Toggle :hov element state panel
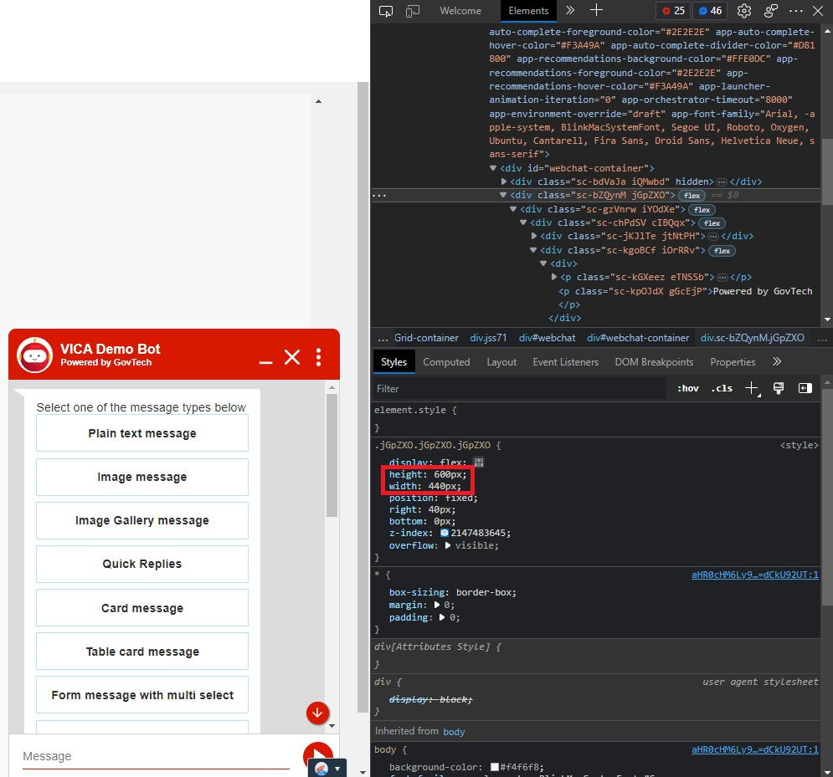This screenshot has width=833, height=777. click(x=688, y=388)
